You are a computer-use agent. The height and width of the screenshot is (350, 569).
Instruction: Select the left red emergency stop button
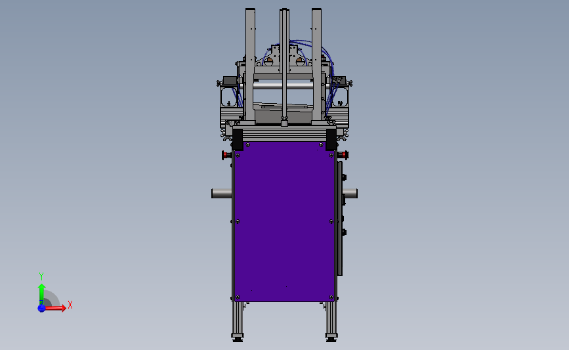(x=226, y=155)
